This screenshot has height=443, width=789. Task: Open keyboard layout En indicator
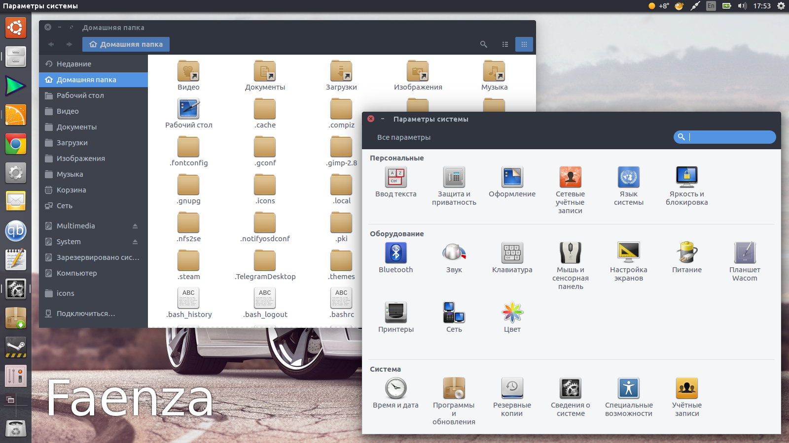[711, 6]
